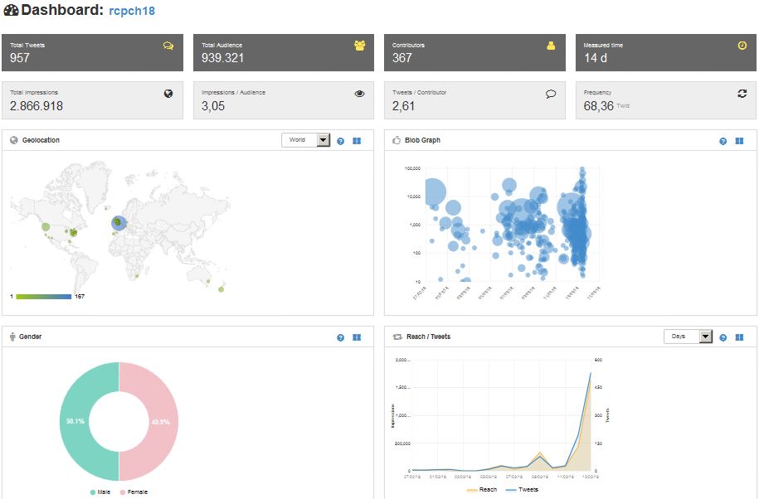The height and width of the screenshot is (499, 759).
Task: Open the Days interval dropdown
Action: pyautogui.click(x=688, y=337)
